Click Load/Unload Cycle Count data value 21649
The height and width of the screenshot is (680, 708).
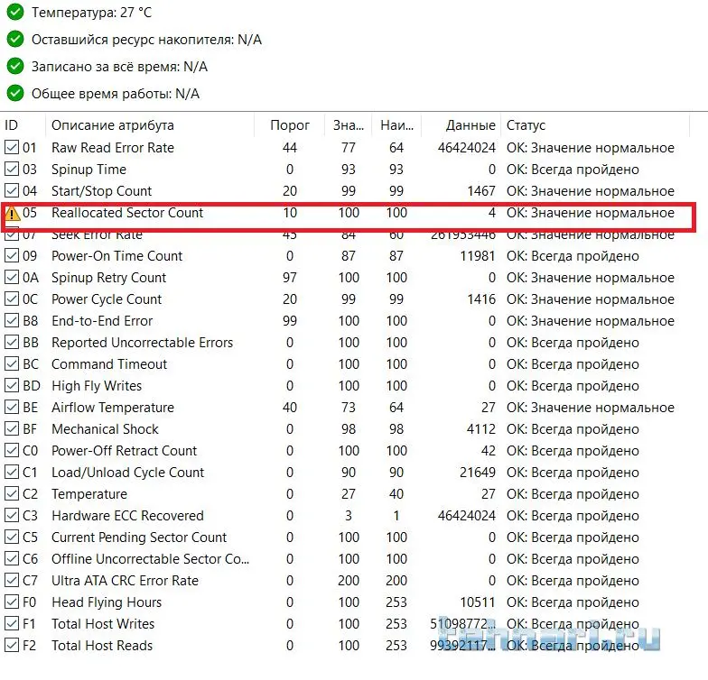[x=478, y=473]
